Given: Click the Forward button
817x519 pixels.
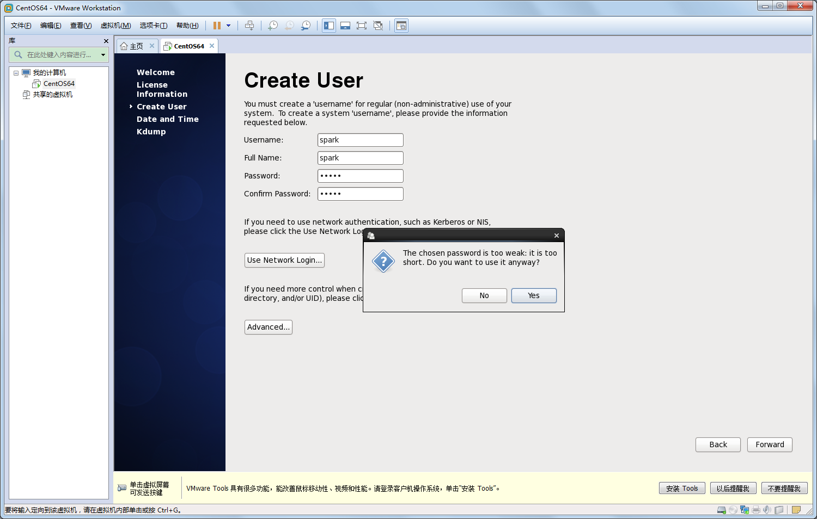Looking at the screenshot, I should click(x=770, y=444).
